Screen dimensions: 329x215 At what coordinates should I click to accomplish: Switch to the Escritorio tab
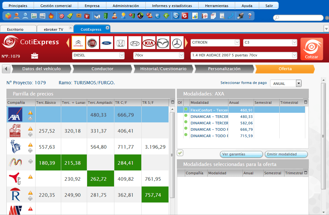click(x=18, y=29)
